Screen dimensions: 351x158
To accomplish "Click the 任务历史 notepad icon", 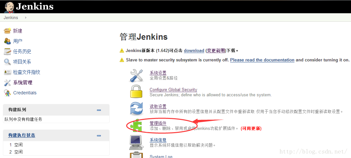I will [7, 51].
